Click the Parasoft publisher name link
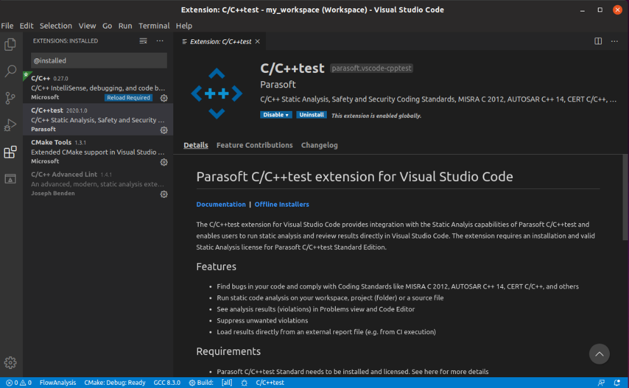629x388 pixels. coord(278,84)
